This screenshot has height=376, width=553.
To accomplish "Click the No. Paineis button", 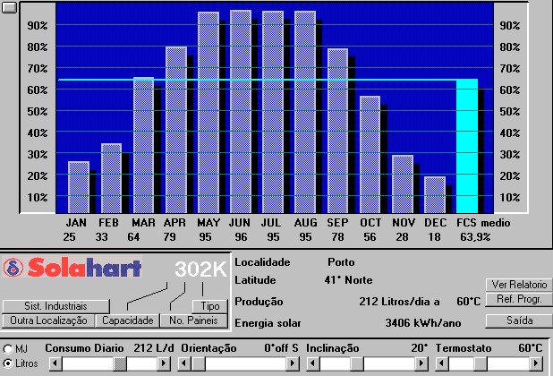I will click(x=193, y=320).
